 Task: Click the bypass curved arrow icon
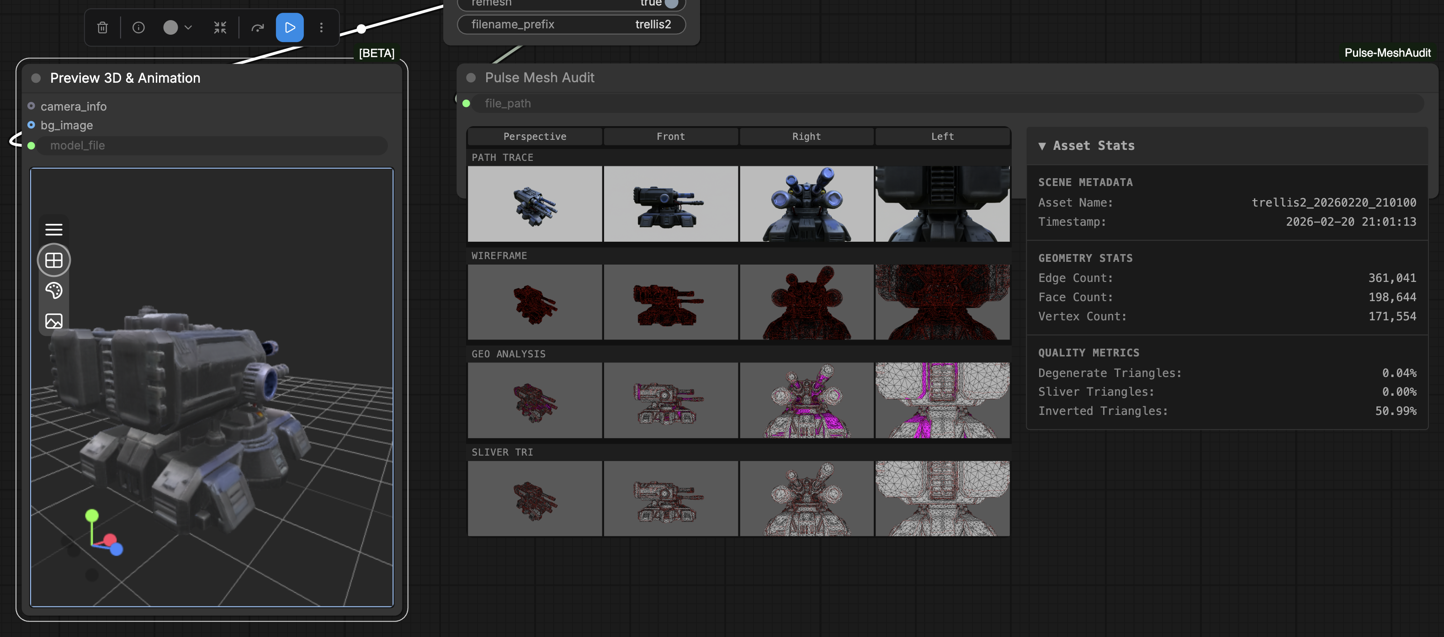coord(257,27)
